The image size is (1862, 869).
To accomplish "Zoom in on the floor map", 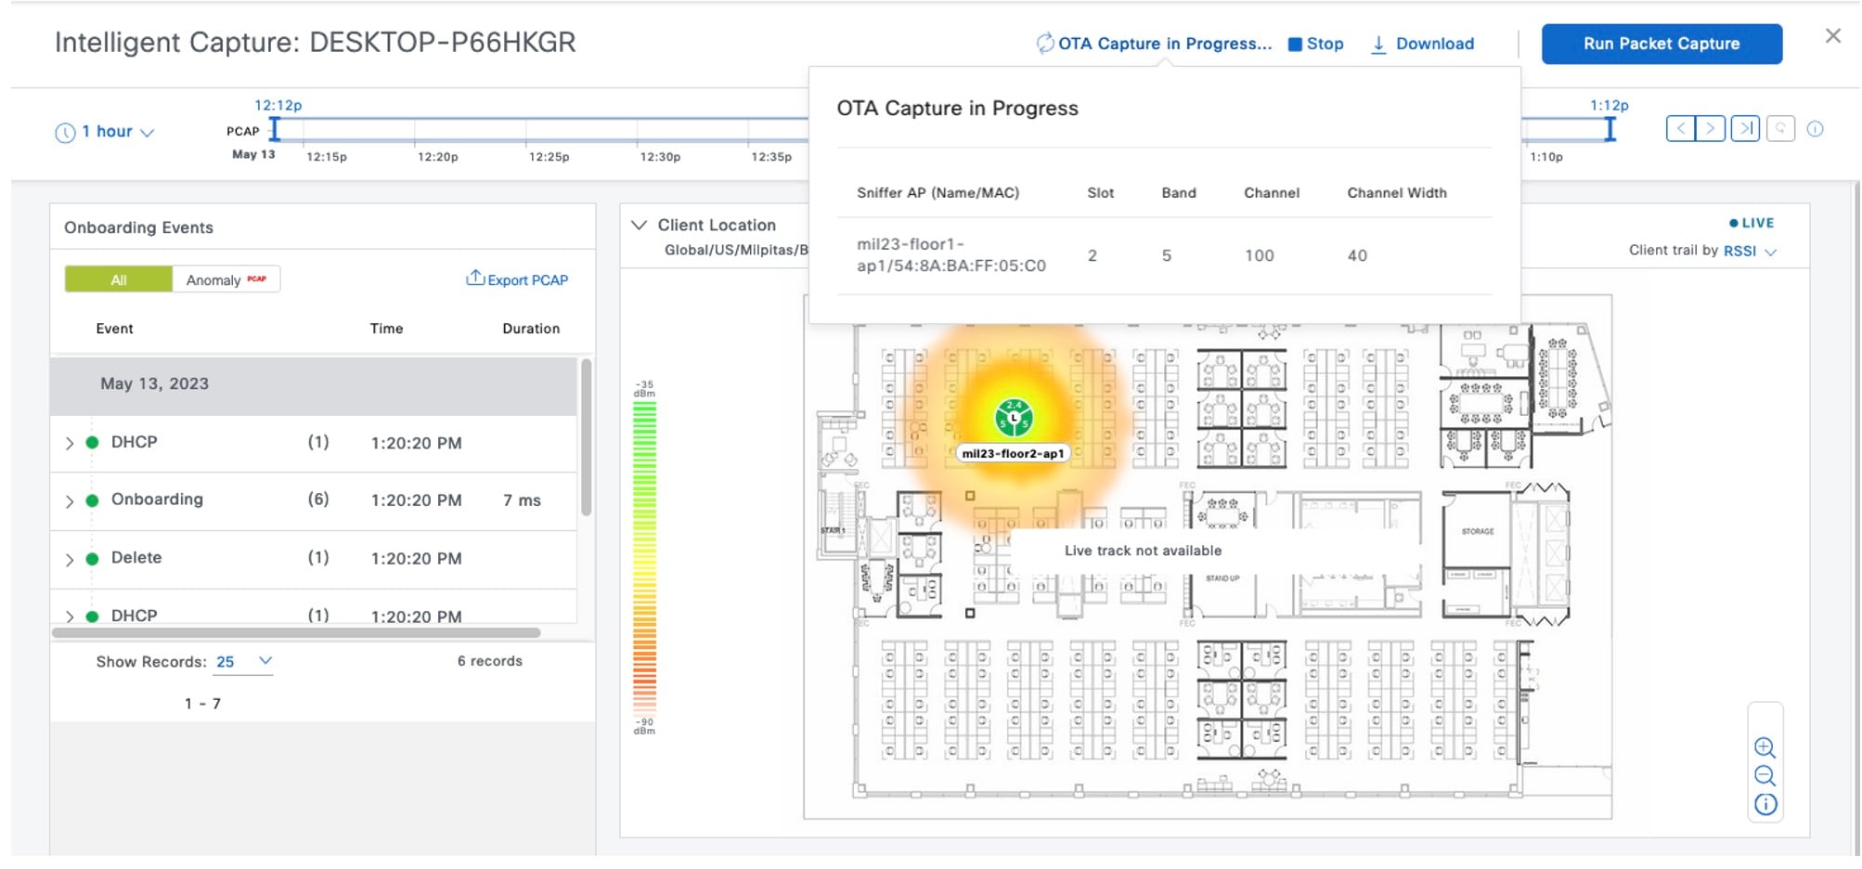I will [1765, 747].
